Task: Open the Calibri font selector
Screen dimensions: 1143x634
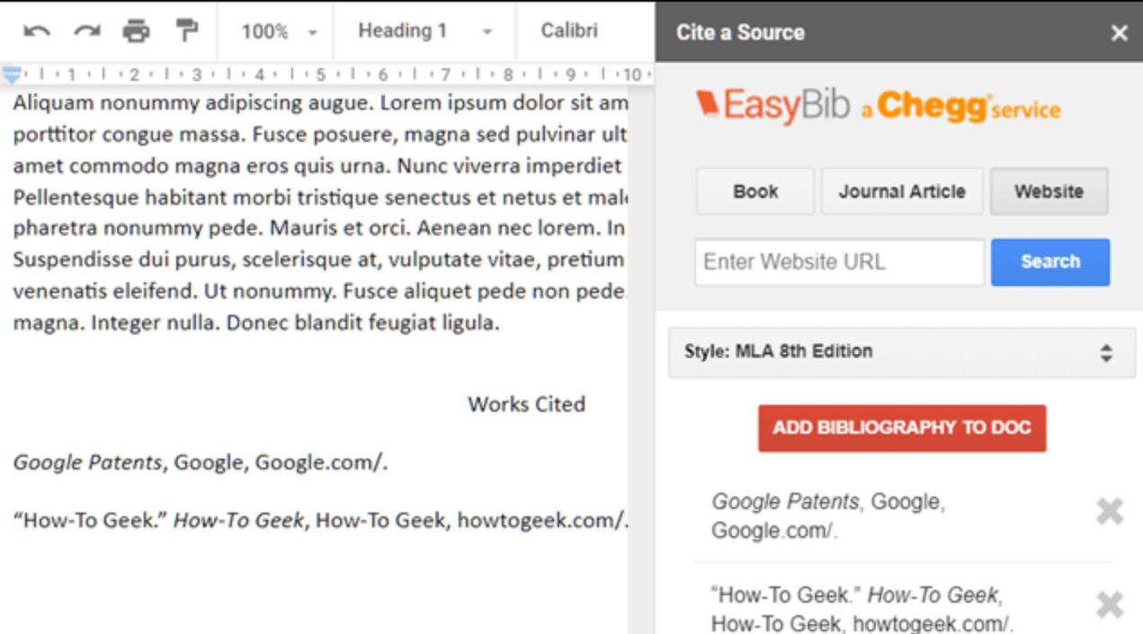Action: pos(569,31)
